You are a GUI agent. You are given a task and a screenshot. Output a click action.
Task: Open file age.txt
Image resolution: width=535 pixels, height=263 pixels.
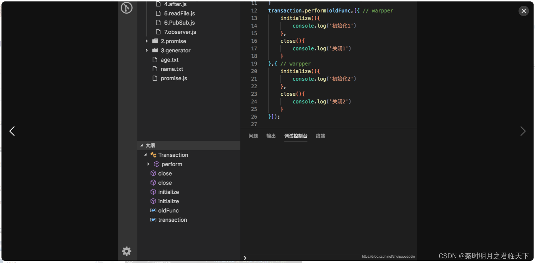point(169,60)
